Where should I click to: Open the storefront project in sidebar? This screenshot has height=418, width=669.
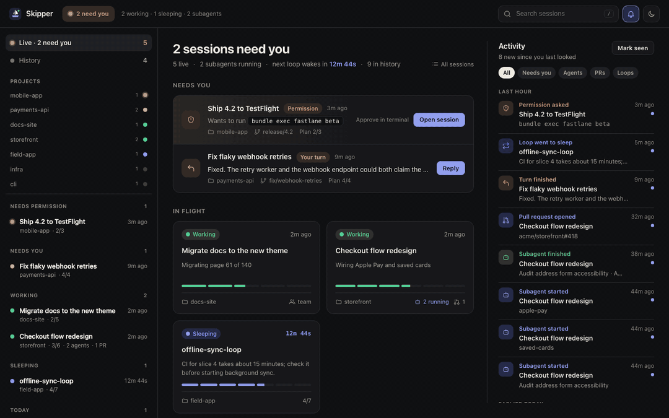(79, 139)
